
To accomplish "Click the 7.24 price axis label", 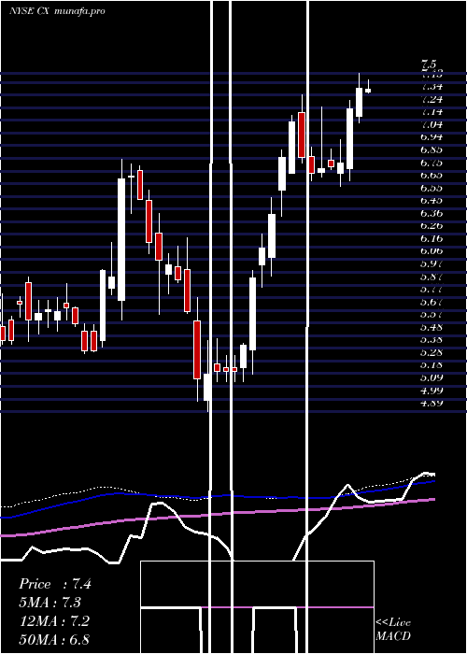I will [432, 99].
